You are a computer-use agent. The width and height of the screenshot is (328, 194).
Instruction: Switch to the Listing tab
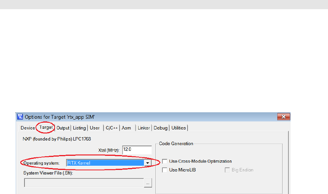tap(79, 128)
